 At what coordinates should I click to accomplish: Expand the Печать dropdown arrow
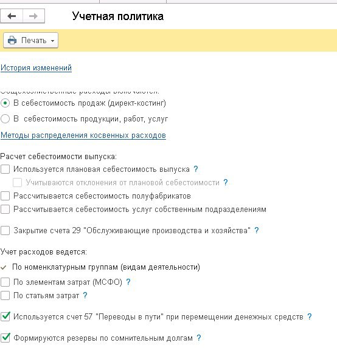point(52,41)
